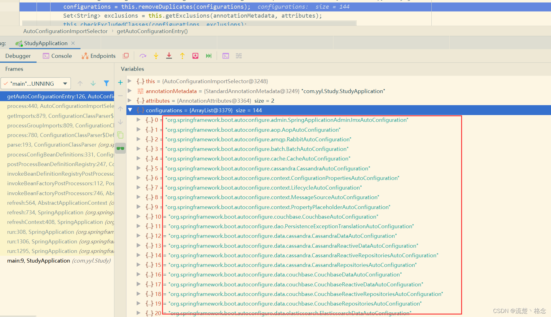Switch to the Debugger tab

pyautogui.click(x=18, y=56)
